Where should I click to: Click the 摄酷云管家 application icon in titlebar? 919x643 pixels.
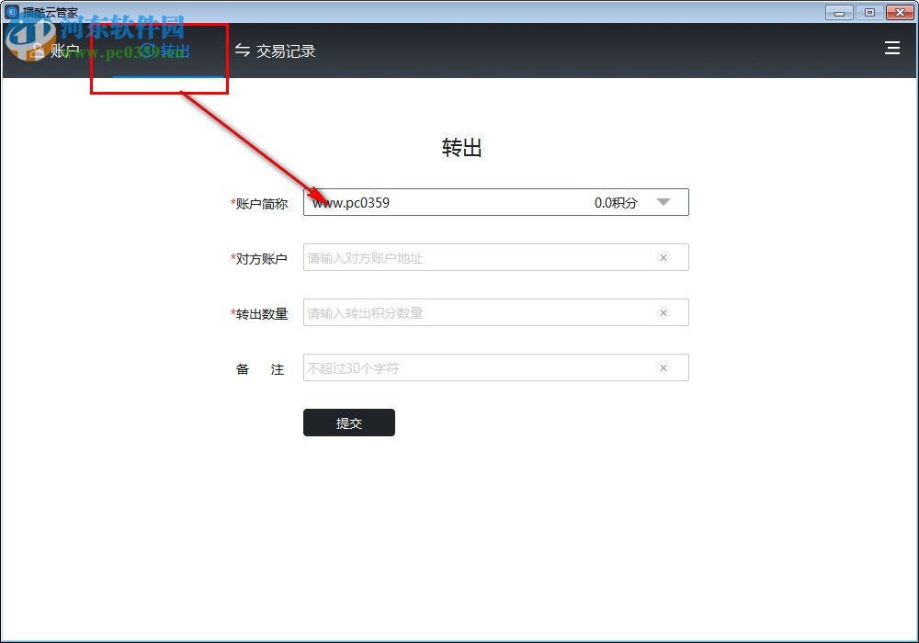click(9, 12)
